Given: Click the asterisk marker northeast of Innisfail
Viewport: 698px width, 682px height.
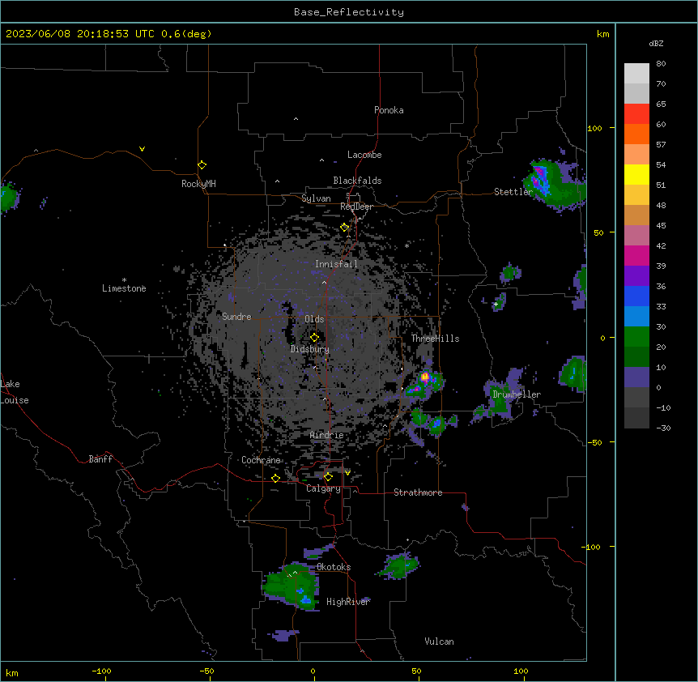Looking at the screenshot, I should (x=406, y=245).
